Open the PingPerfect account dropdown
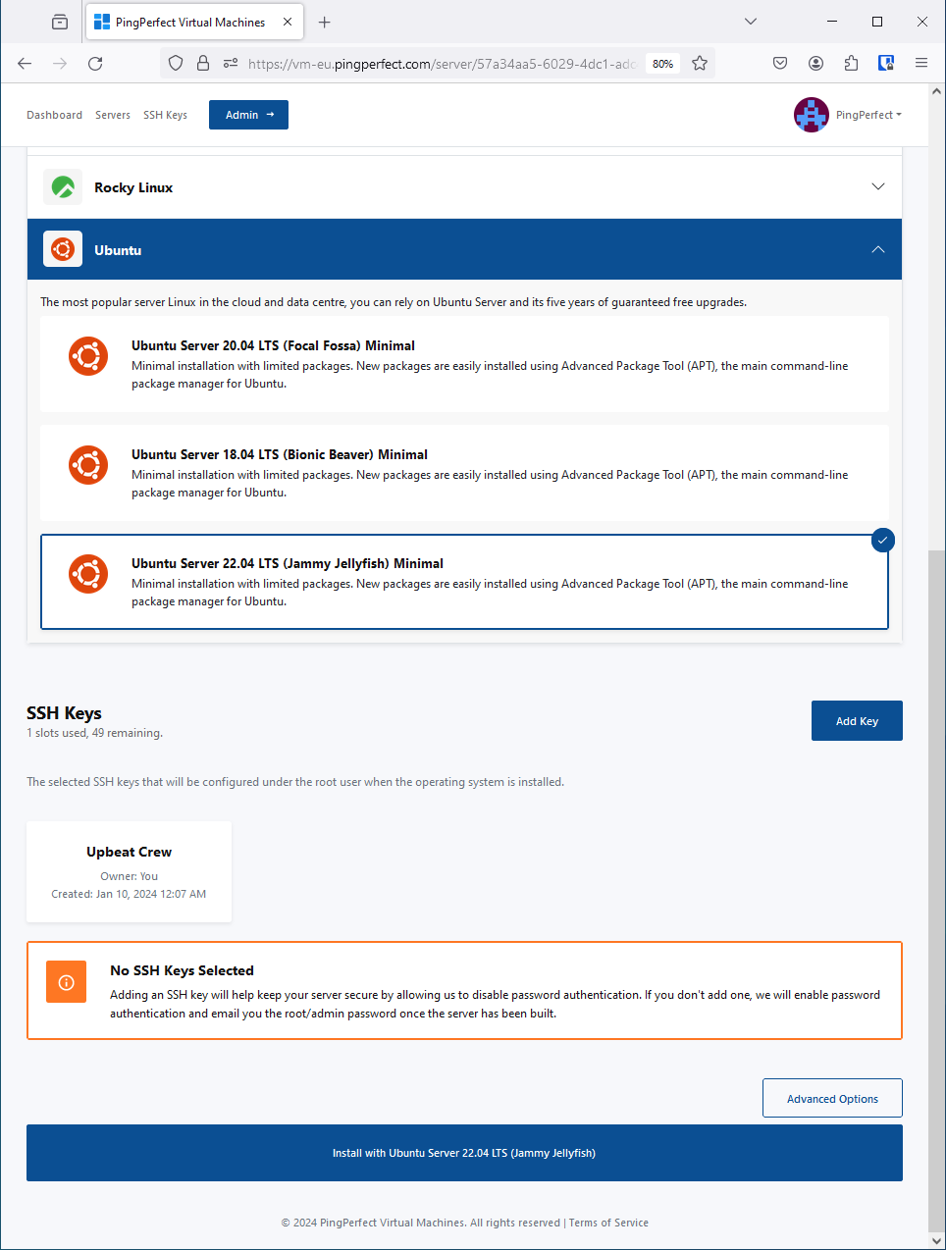Viewport: 946px width, 1250px height. pos(868,115)
